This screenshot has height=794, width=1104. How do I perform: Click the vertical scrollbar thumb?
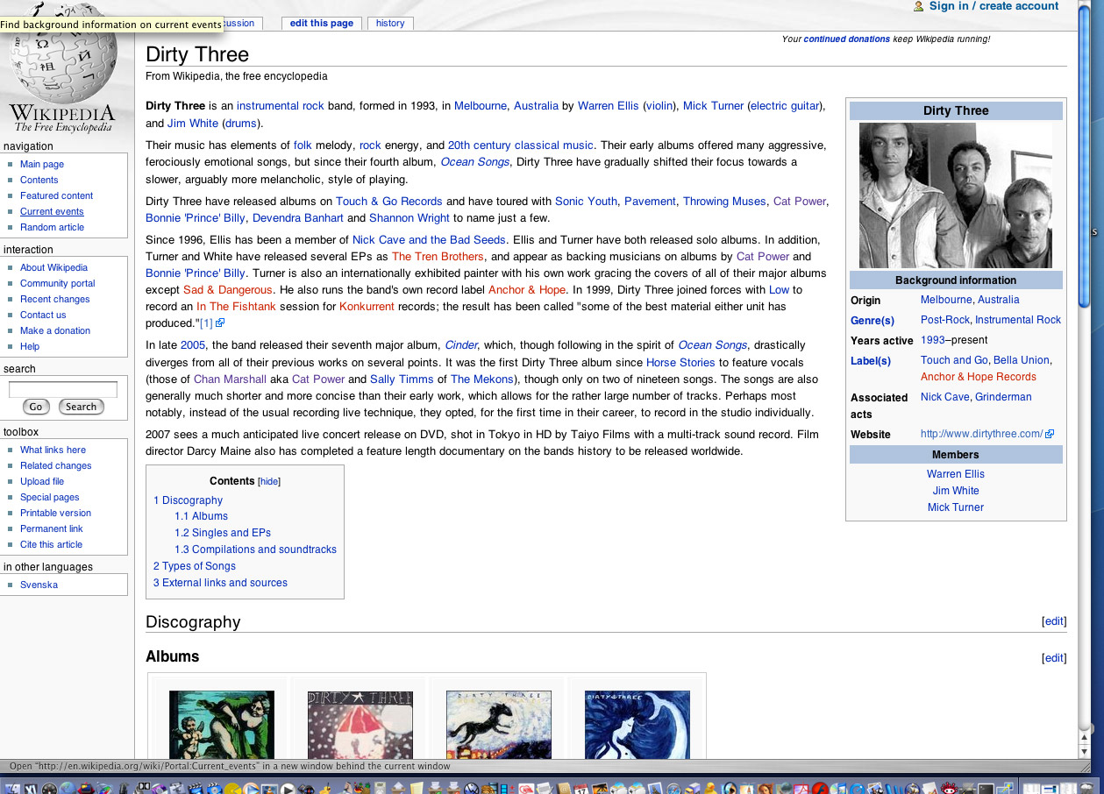1084,156
